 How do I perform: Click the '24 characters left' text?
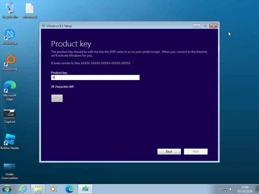(x=62, y=86)
